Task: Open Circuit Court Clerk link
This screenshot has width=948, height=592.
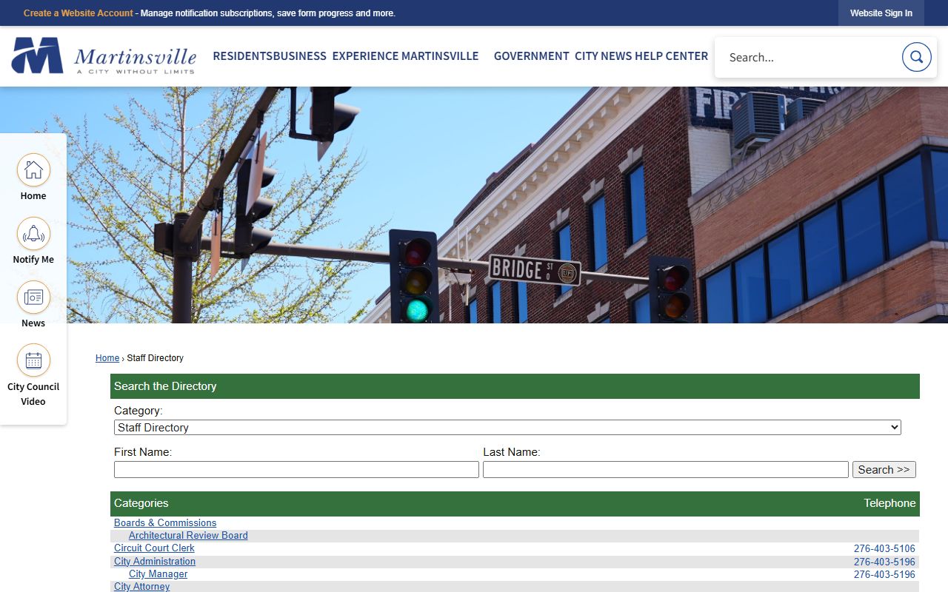Action: [x=154, y=548]
